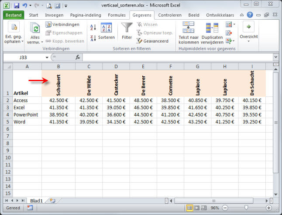Click Sort Z to A descending icon

(x=93, y=38)
